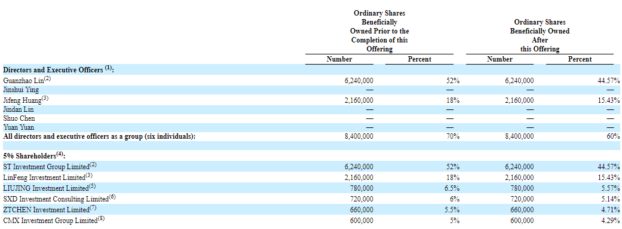Select the Jinshui Ying name cell
The width and height of the screenshot is (622, 229).
[21, 90]
